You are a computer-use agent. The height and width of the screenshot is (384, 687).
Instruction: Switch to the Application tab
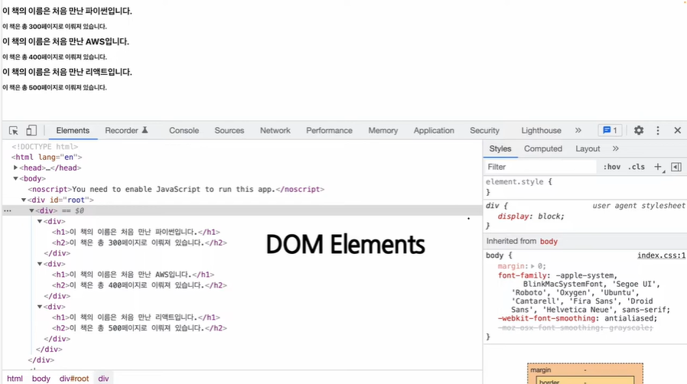[434, 131]
